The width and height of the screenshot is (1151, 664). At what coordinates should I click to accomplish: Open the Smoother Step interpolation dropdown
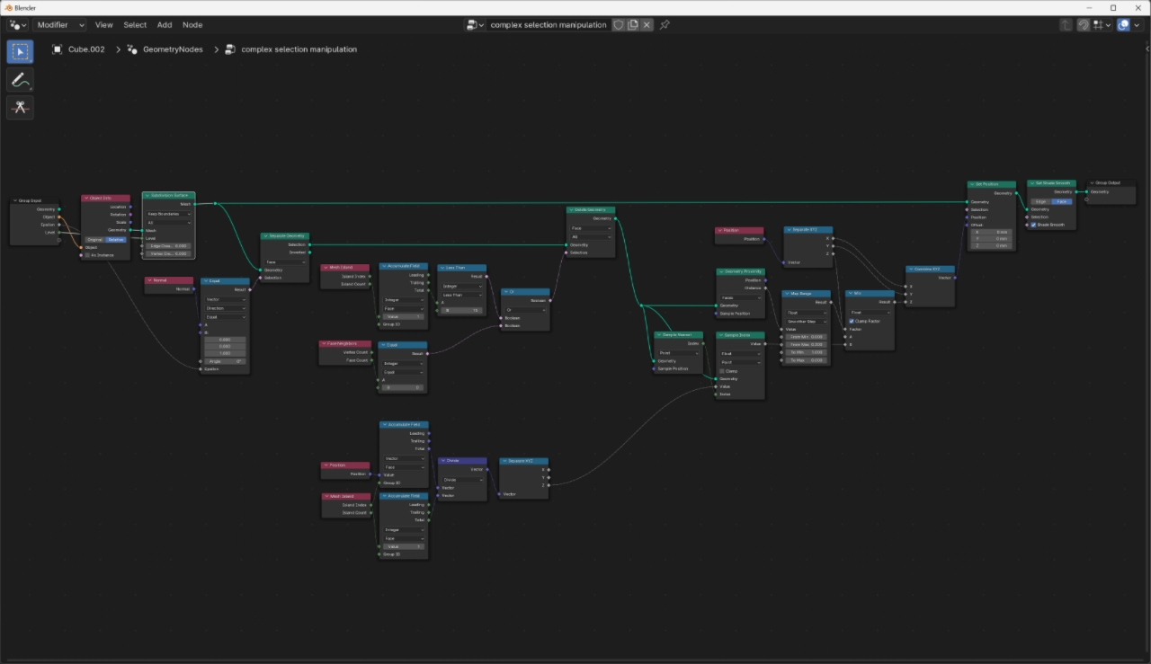pos(806,321)
